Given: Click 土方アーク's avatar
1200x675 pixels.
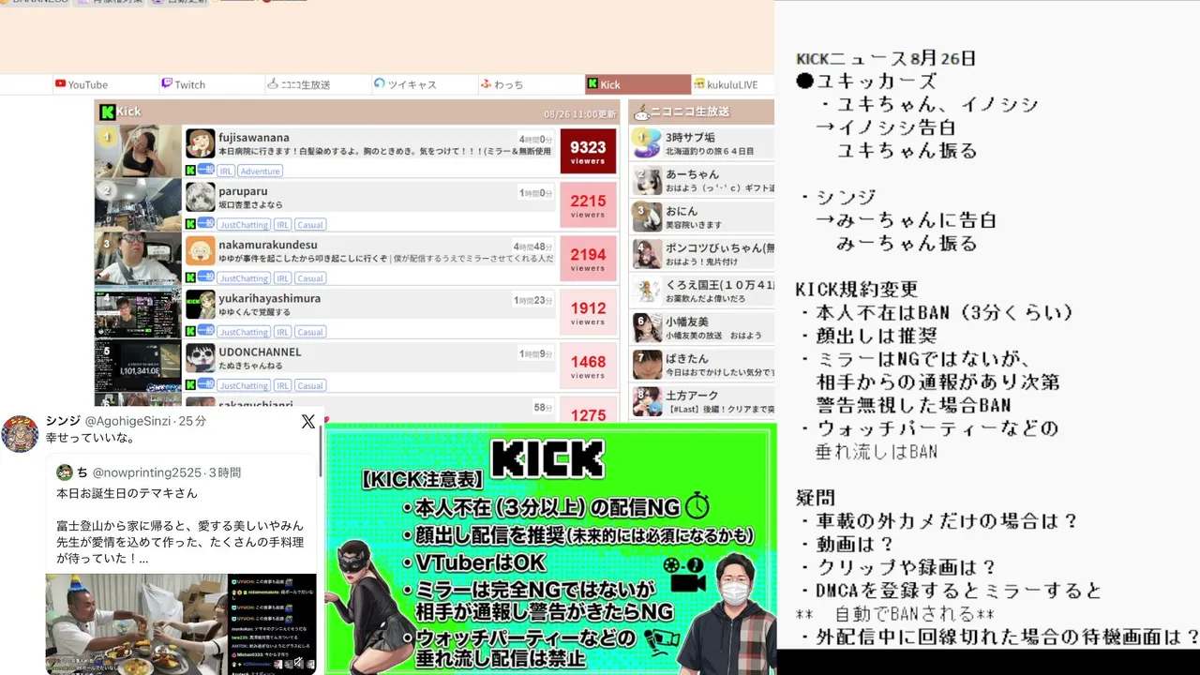Looking at the screenshot, I should tap(648, 400).
